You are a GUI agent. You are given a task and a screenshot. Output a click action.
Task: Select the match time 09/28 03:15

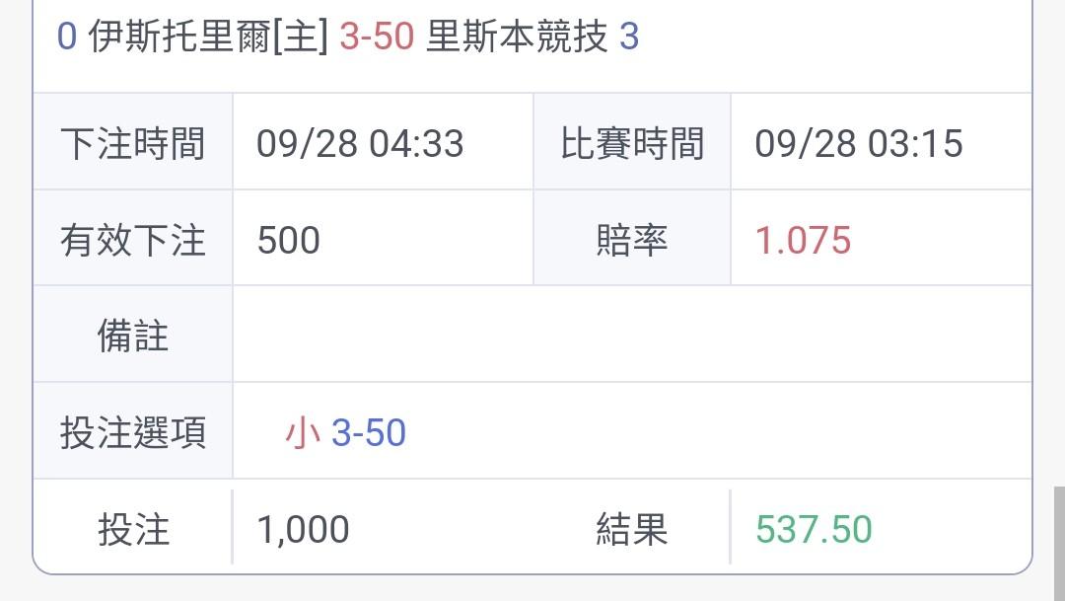859,143
